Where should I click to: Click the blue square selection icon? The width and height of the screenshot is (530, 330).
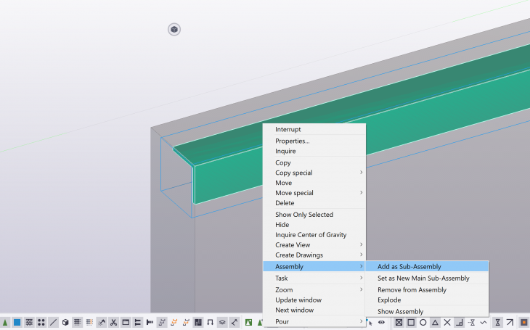17,322
